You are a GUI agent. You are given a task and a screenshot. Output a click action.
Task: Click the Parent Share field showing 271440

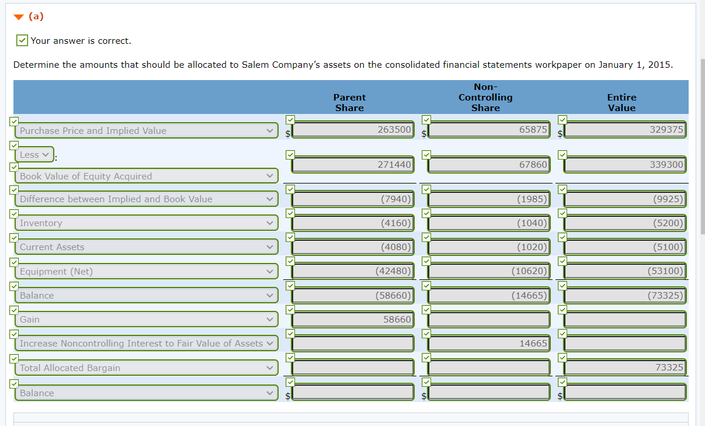pyautogui.click(x=353, y=165)
